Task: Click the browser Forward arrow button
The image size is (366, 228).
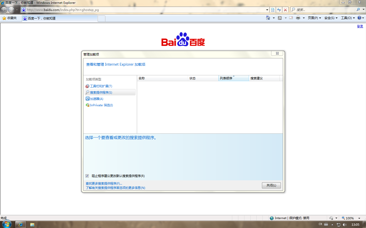Action: point(11,10)
